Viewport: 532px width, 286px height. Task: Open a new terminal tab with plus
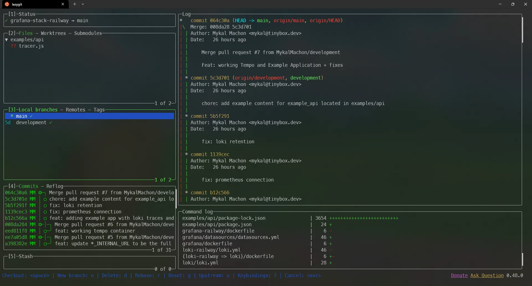(75, 4)
